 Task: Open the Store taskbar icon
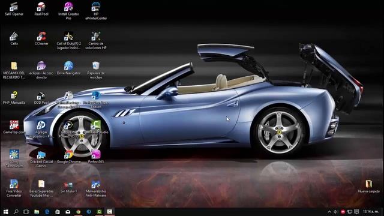coord(58,212)
